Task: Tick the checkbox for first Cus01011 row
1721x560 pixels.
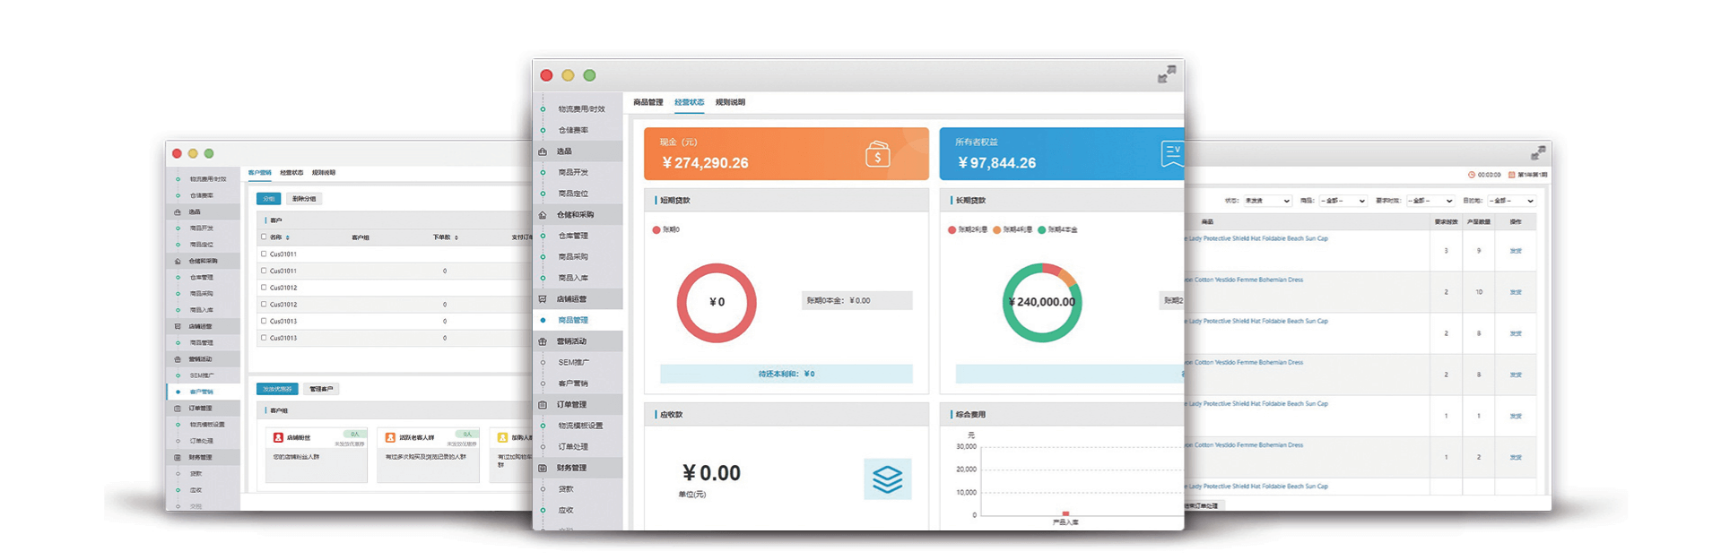Action: (264, 254)
